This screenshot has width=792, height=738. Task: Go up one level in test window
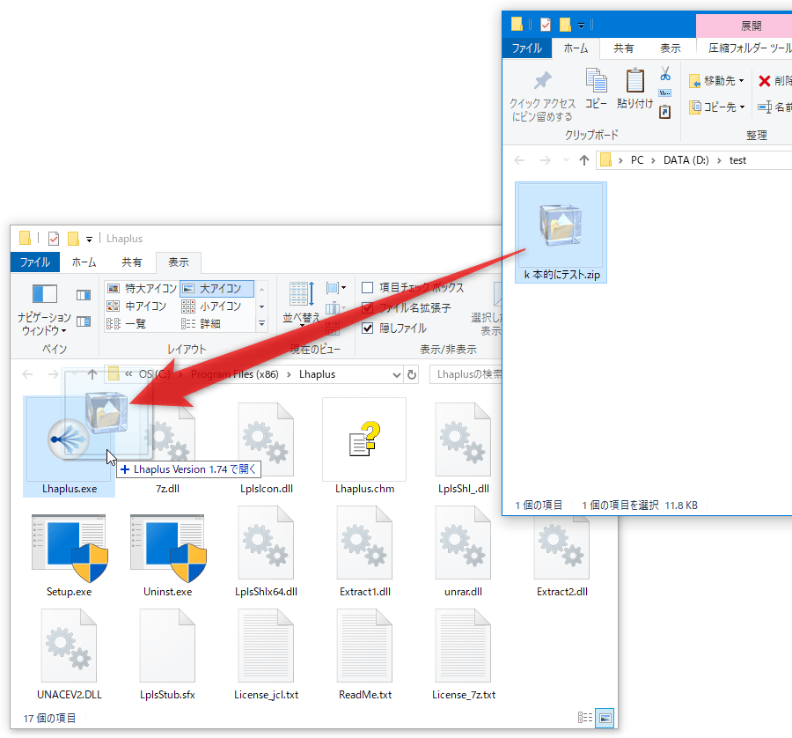pyautogui.click(x=584, y=160)
